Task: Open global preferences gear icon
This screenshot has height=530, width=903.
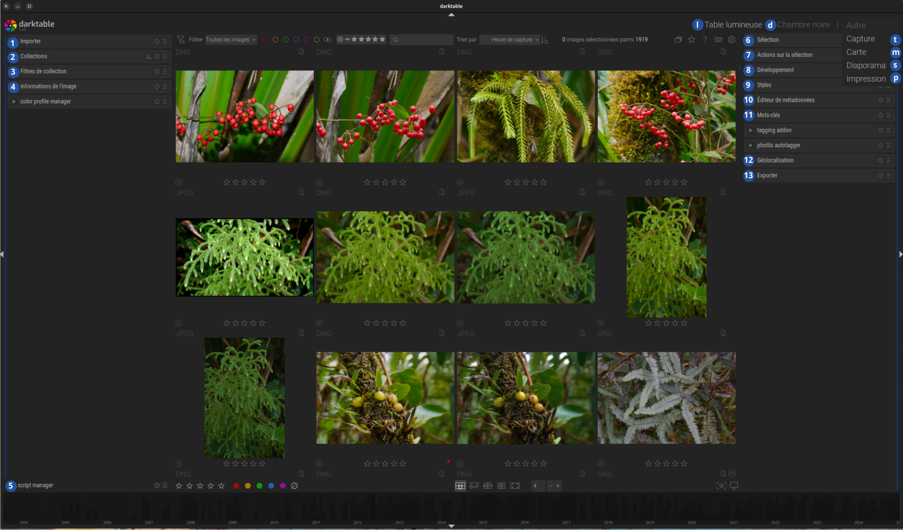Action: point(731,40)
